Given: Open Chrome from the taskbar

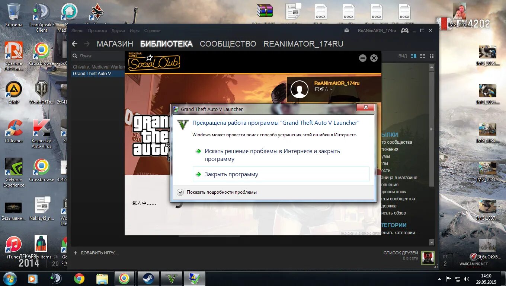Looking at the screenshot, I should 79,279.
